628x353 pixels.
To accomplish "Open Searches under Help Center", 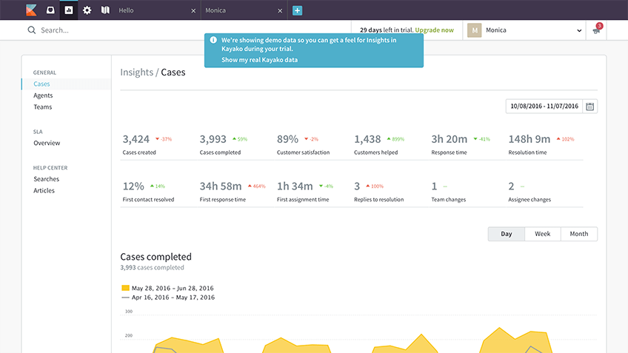I will pos(46,179).
